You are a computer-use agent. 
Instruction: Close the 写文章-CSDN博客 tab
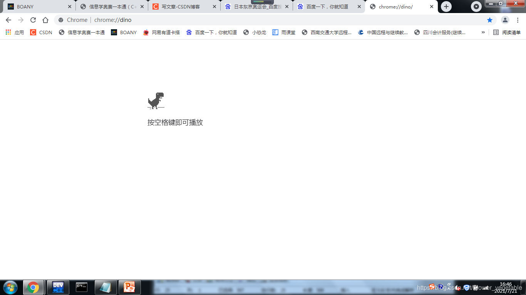tap(214, 7)
